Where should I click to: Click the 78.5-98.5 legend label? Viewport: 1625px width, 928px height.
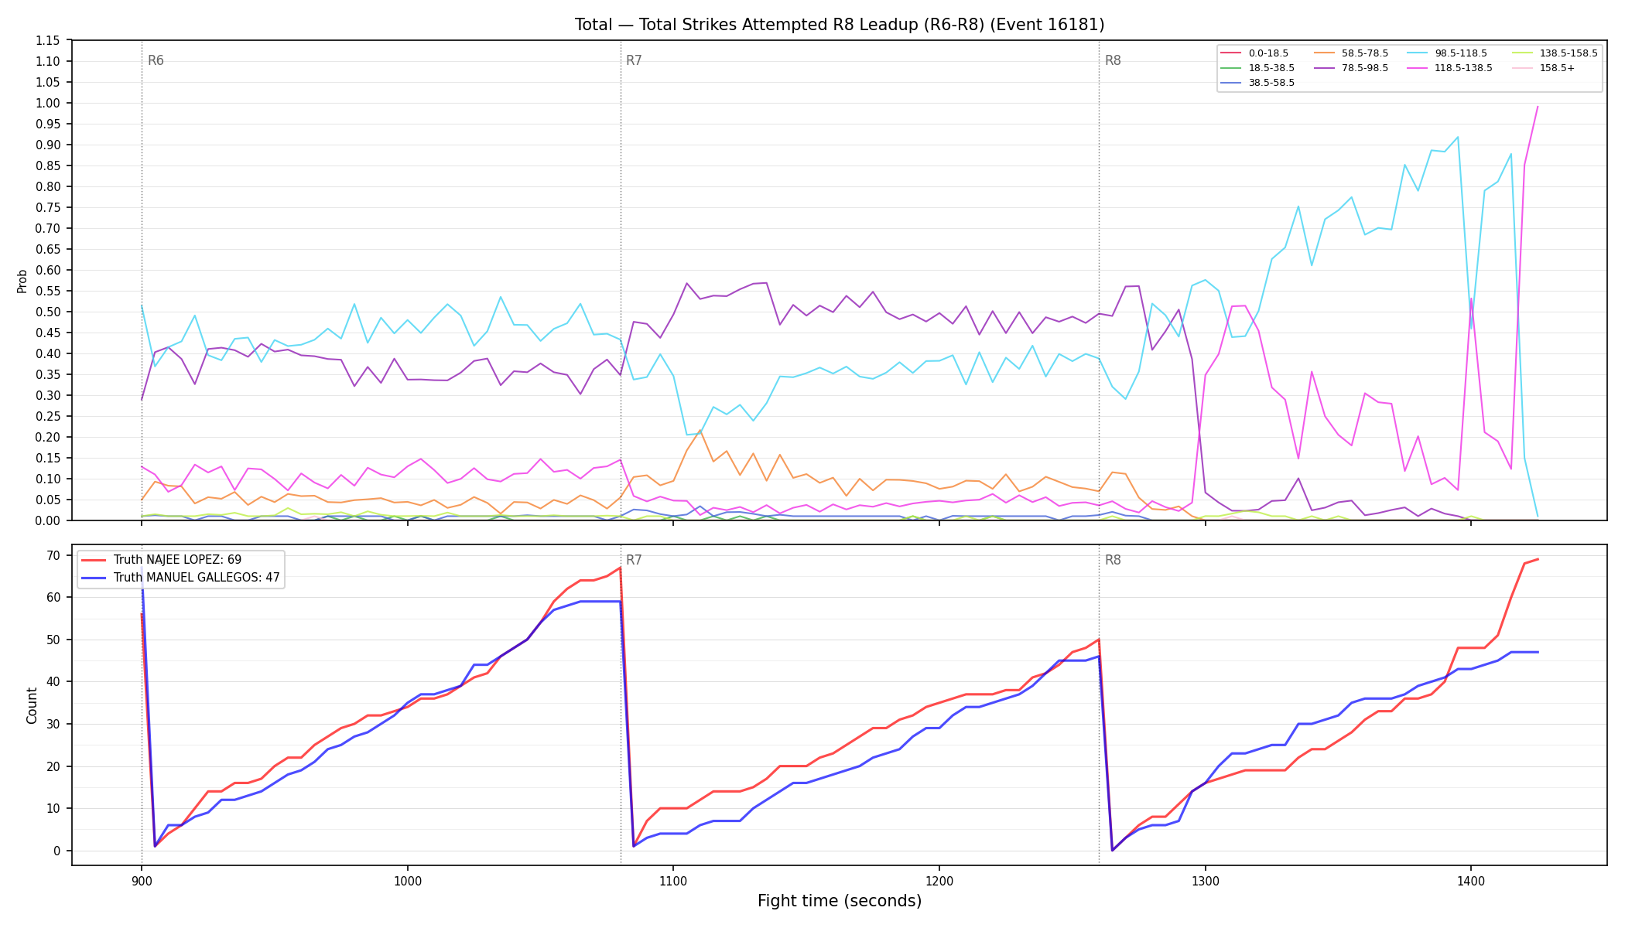point(1365,68)
